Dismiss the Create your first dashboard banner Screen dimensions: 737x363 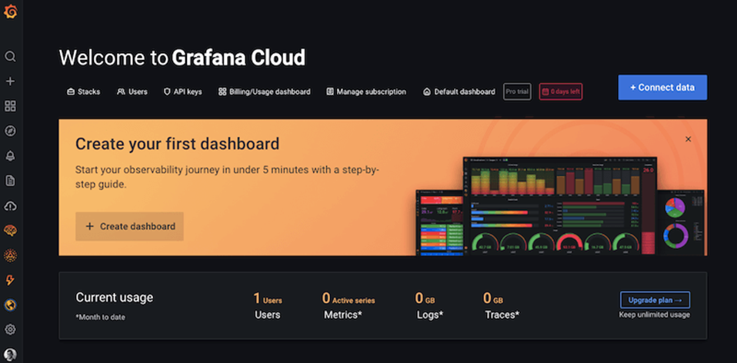point(688,139)
